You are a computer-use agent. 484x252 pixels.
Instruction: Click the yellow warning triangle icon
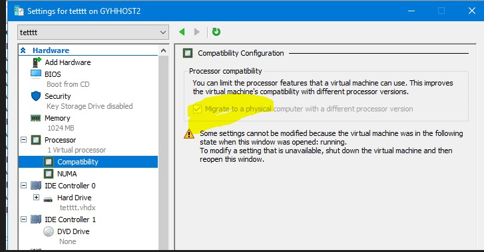(x=189, y=134)
